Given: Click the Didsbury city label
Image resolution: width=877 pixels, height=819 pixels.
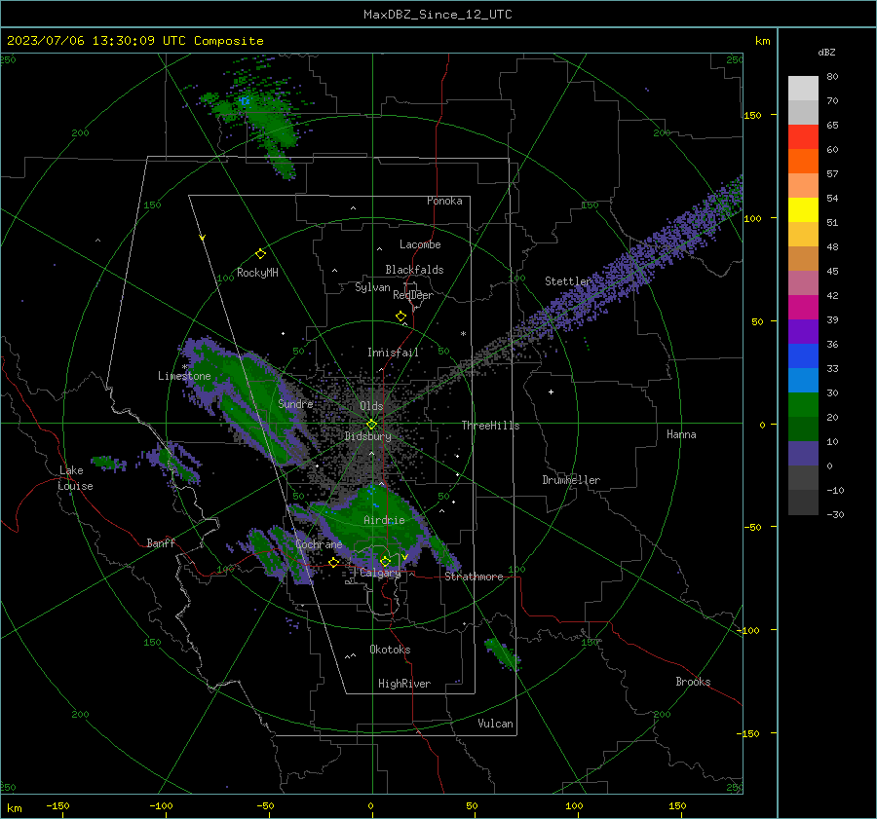Looking at the screenshot, I should 367,436.
